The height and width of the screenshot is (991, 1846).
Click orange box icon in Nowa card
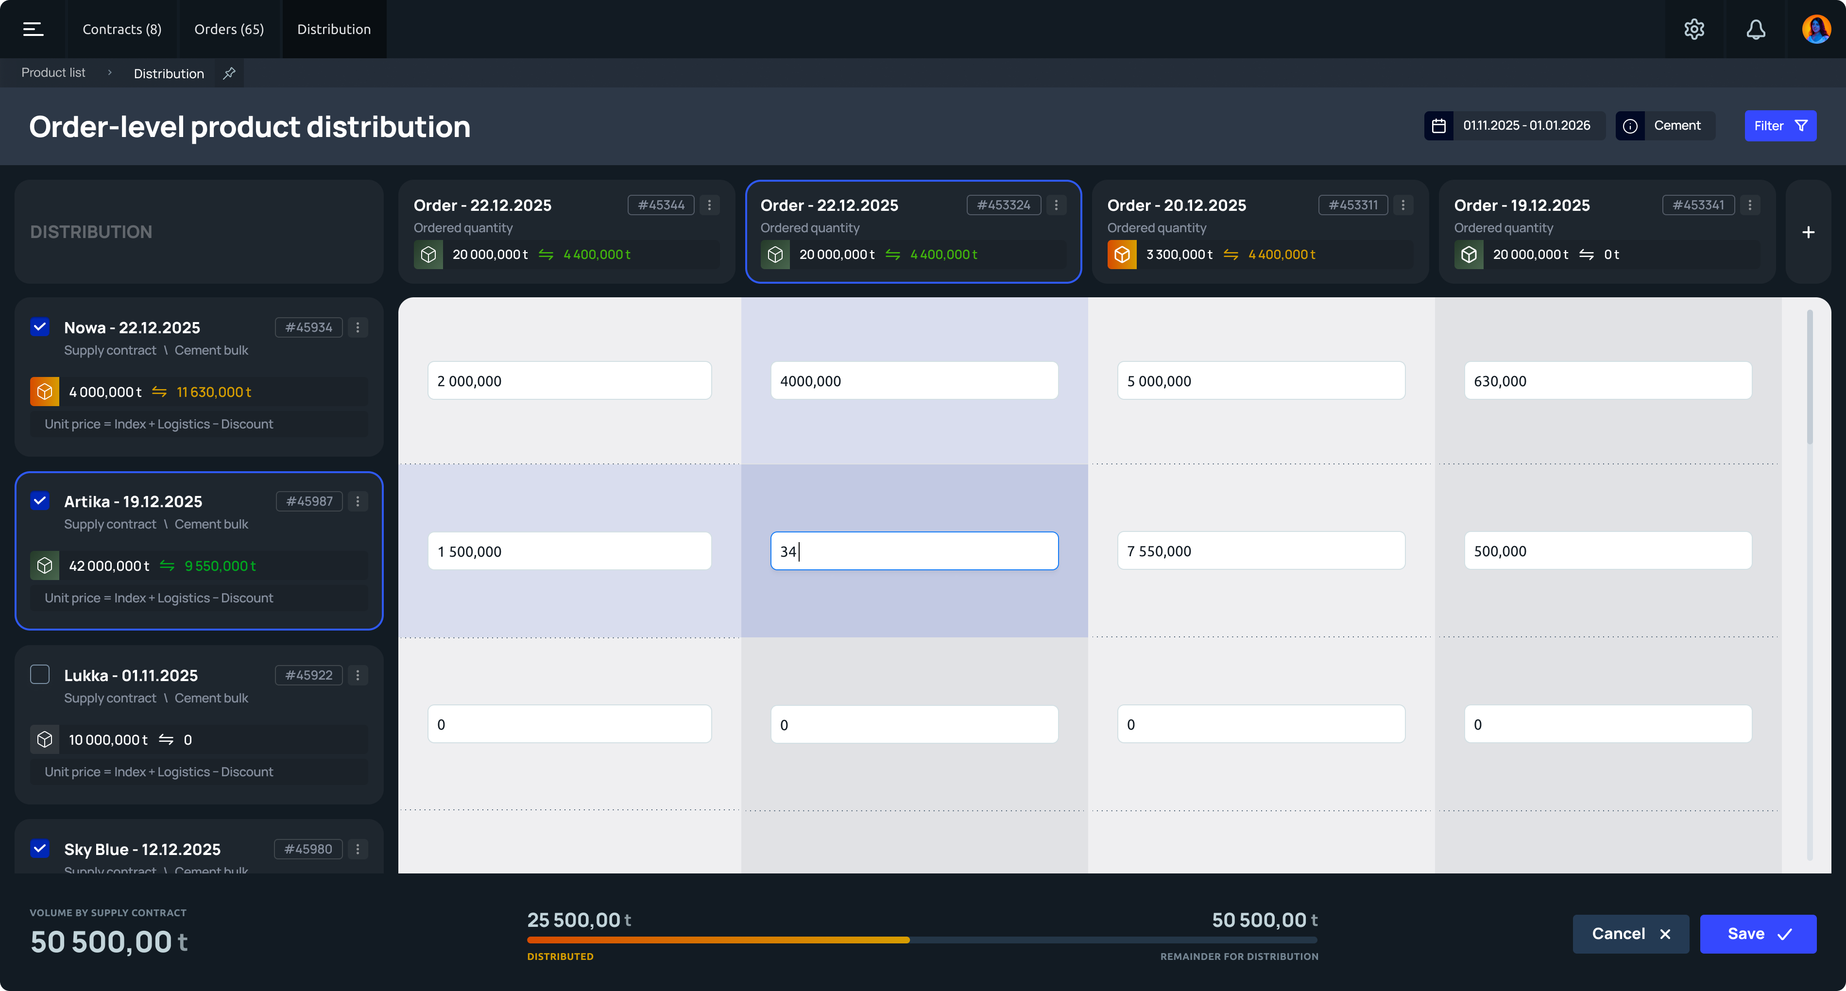(44, 392)
